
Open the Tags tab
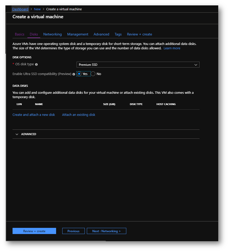(118, 34)
